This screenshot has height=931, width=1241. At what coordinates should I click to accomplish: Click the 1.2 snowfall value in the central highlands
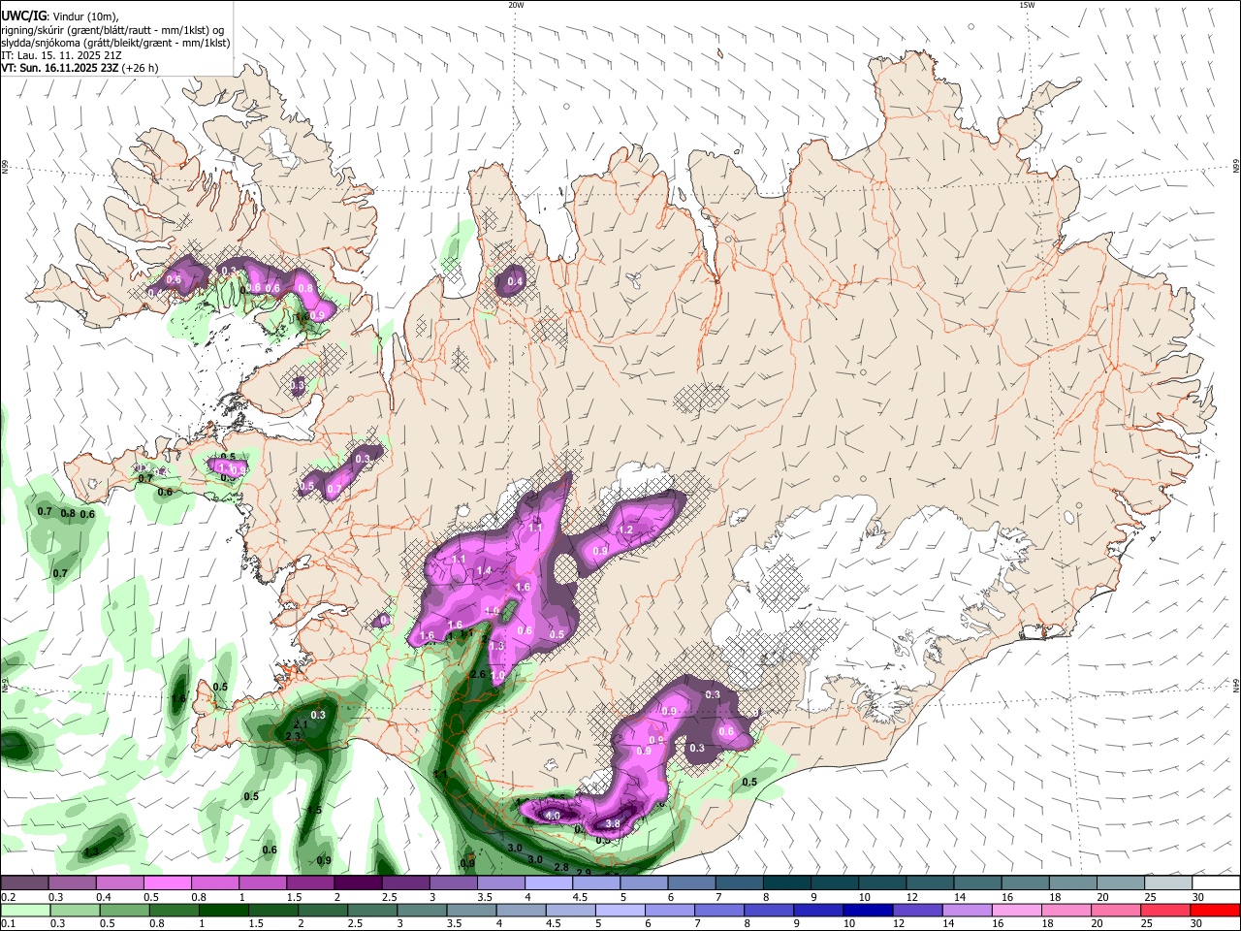(x=626, y=530)
